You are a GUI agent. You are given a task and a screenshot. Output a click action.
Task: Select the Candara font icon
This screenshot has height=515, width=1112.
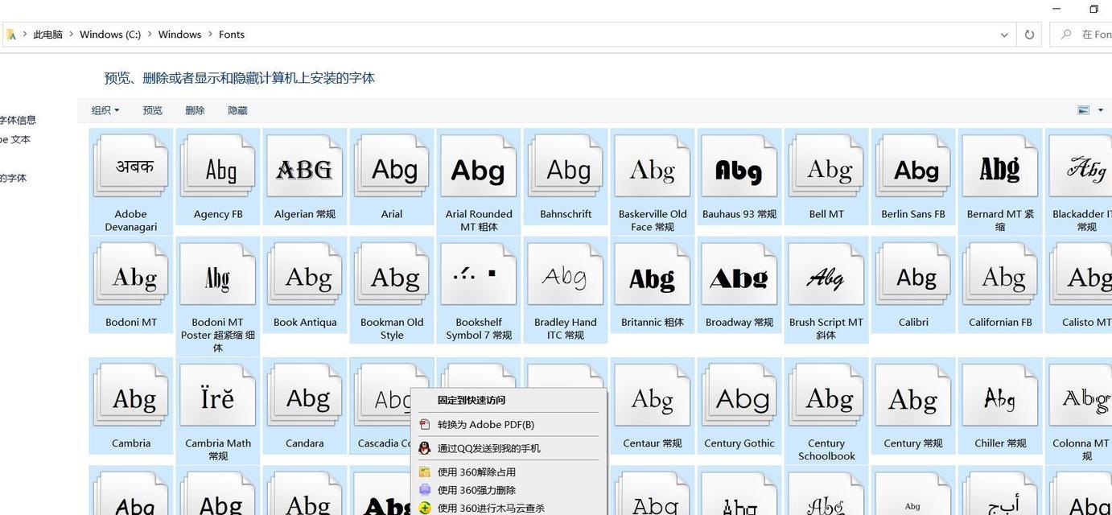tap(305, 395)
